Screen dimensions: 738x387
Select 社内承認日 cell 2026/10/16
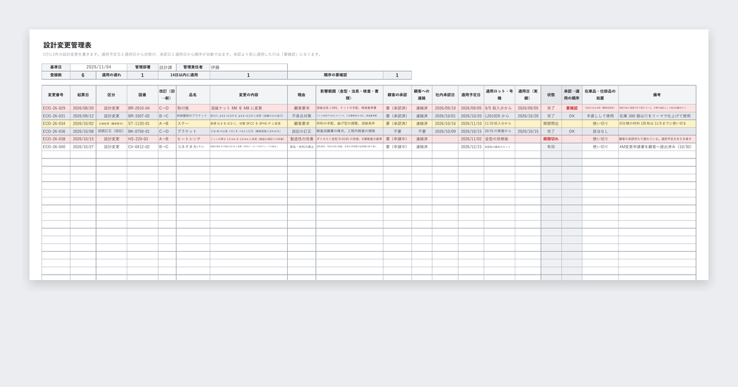(x=445, y=123)
